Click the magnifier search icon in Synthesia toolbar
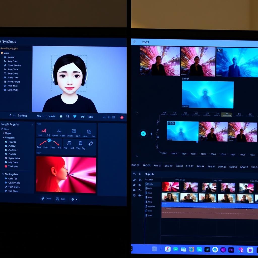Screen dimensions: 258x258 pyautogui.click(x=68, y=116)
